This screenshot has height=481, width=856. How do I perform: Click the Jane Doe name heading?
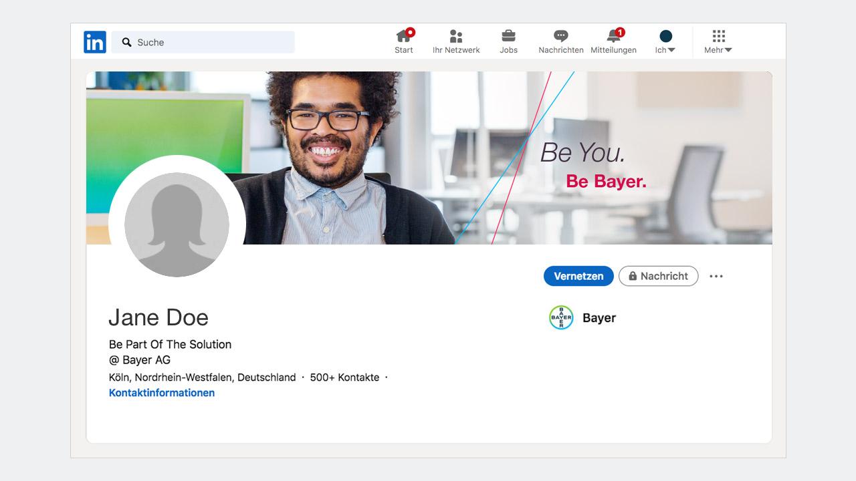click(x=158, y=317)
